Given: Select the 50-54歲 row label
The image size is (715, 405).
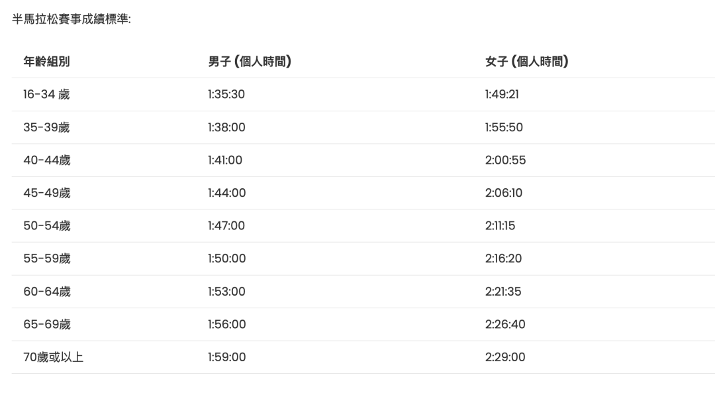Looking at the screenshot, I should click(x=47, y=226).
